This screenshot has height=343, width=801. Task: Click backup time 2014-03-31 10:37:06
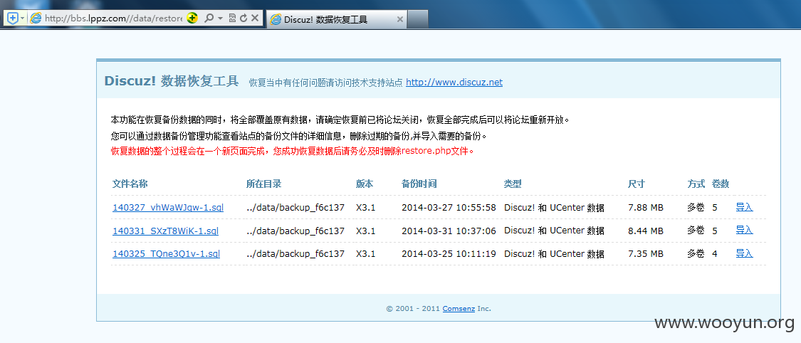[449, 231]
